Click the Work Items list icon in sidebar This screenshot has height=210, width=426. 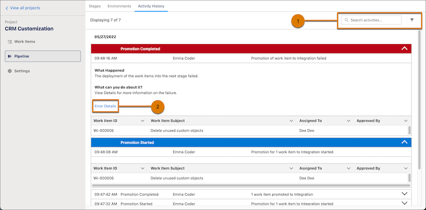pyautogui.click(x=10, y=42)
